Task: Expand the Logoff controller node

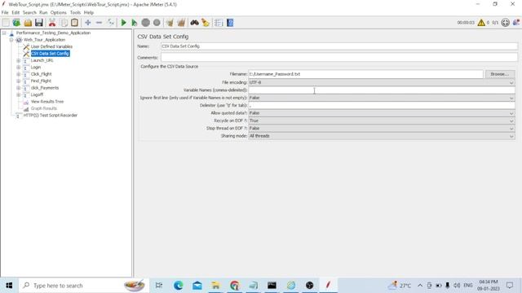Action: pyautogui.click(x=19, y=94)
